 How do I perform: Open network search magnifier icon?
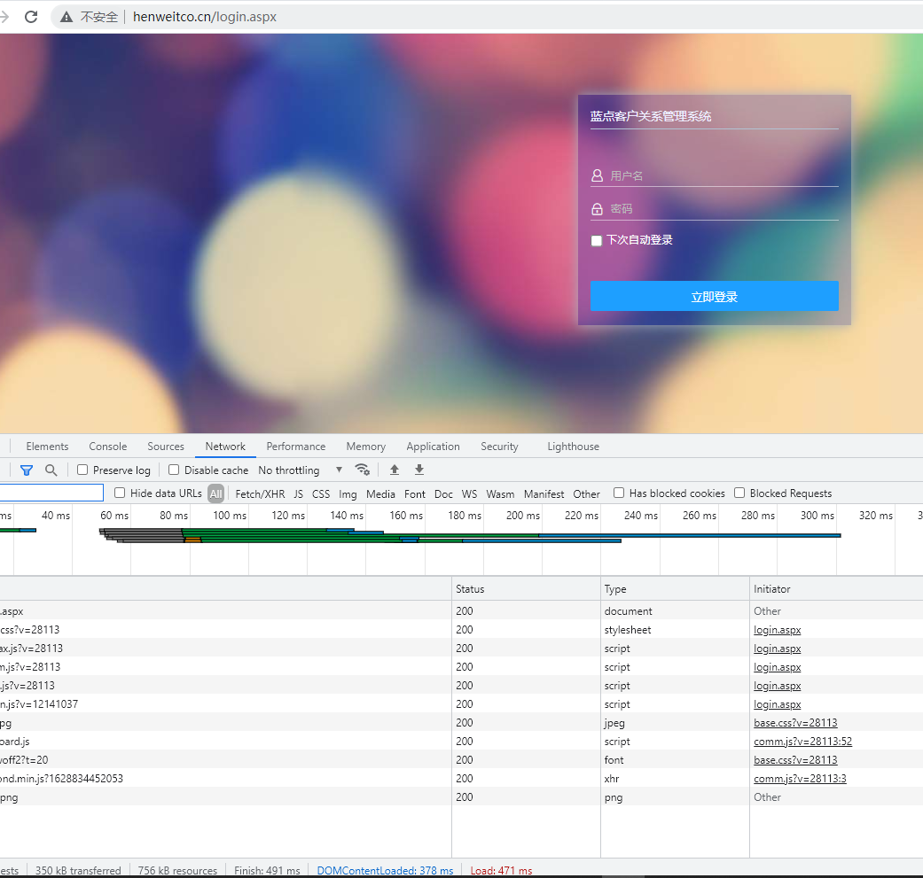point(51,470)
